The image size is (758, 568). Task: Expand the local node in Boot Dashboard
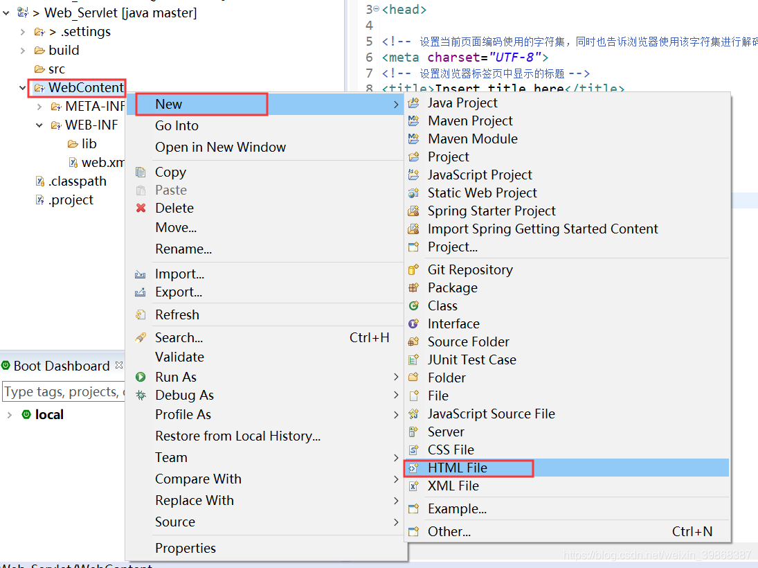point(9,415)
